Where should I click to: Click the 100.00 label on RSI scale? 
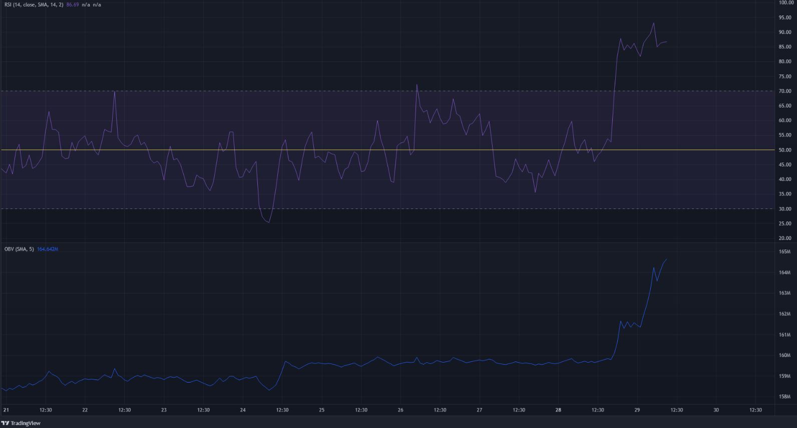(x=784, y=2)
